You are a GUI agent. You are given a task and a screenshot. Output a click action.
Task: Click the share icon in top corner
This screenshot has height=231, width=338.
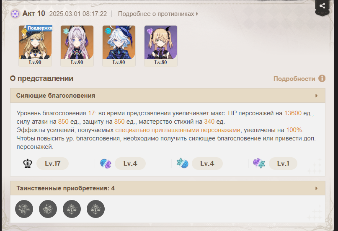[x=322, y=6]
